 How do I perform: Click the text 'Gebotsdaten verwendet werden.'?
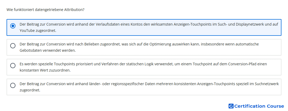point(48,50)
